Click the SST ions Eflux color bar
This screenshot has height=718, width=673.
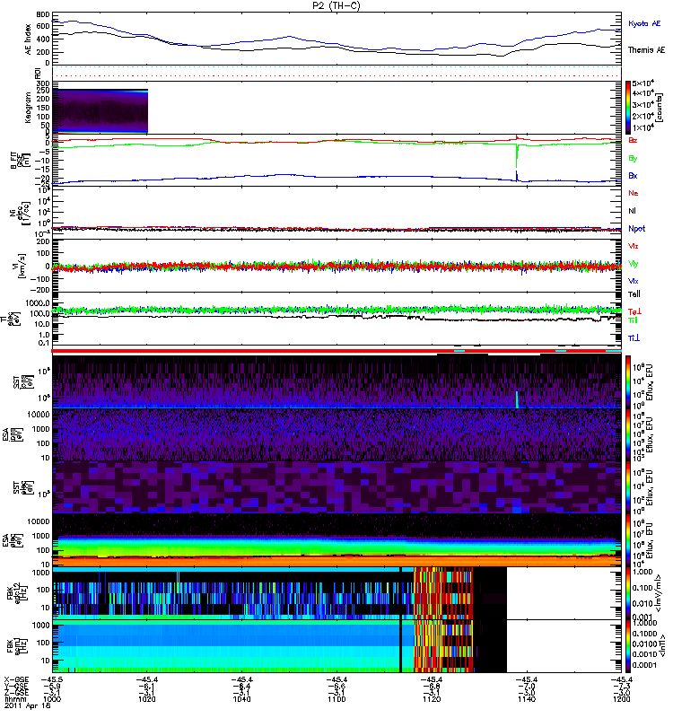[628, 382]
